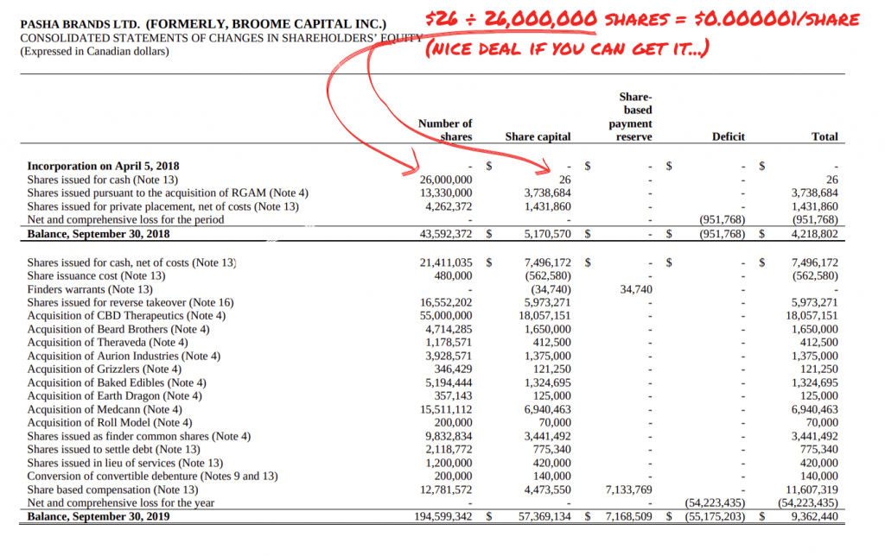Click 'Share based compensation (Note 13)' label
This screenshot has width=885, height=556.
click(112, 490)
